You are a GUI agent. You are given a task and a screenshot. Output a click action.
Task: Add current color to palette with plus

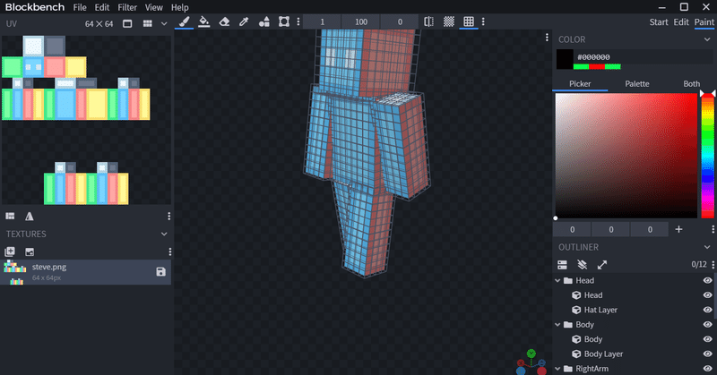click(678, 229)
